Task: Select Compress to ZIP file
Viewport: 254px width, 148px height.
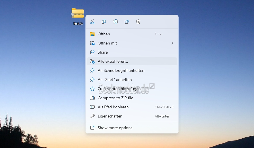Action: pyautogui.click(x=132, y=98)
